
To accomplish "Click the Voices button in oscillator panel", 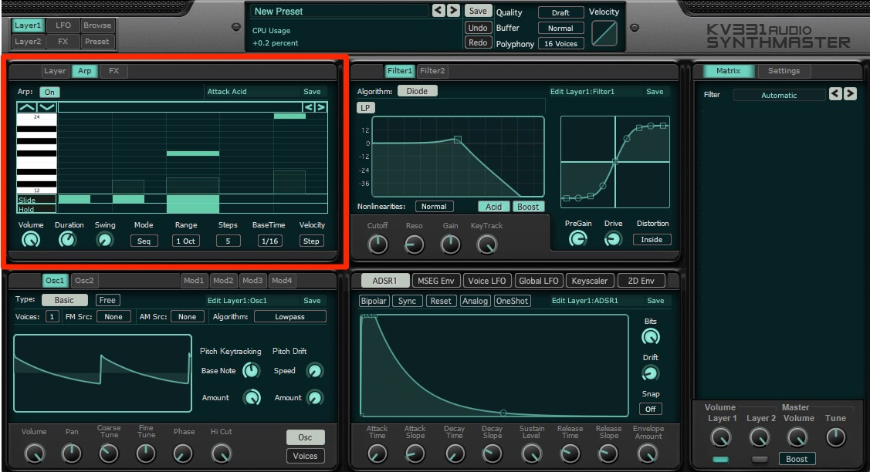I will 305,456.
